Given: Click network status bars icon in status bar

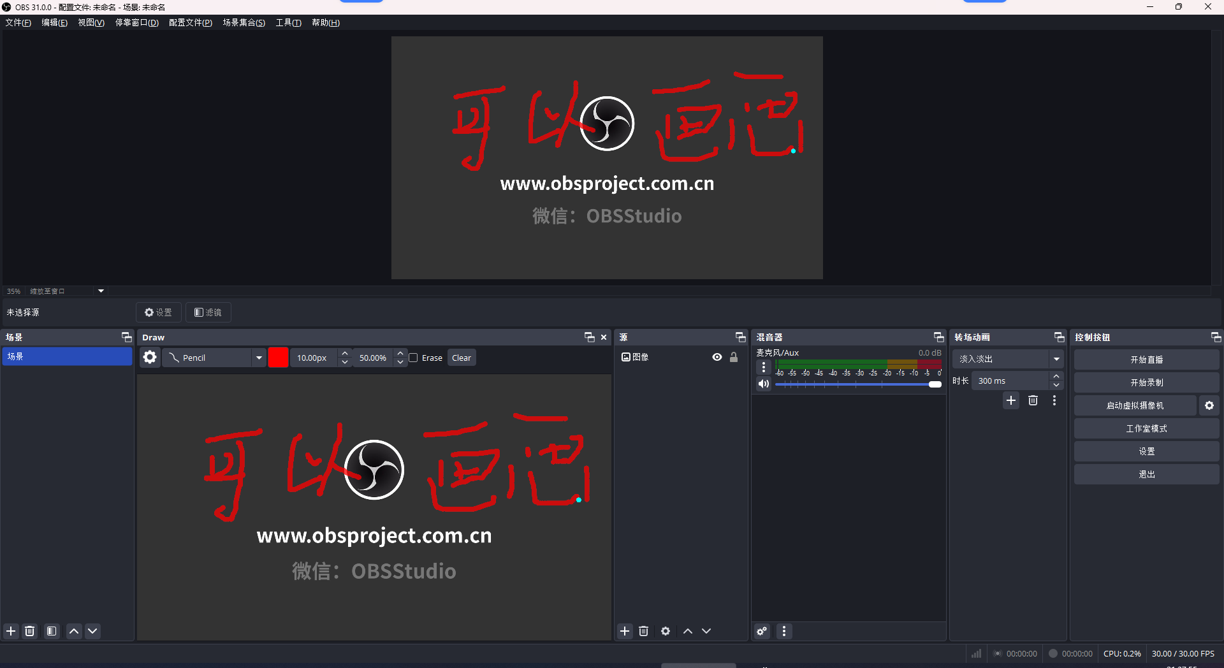Looking at the screenshot, I should click(977, 653).
